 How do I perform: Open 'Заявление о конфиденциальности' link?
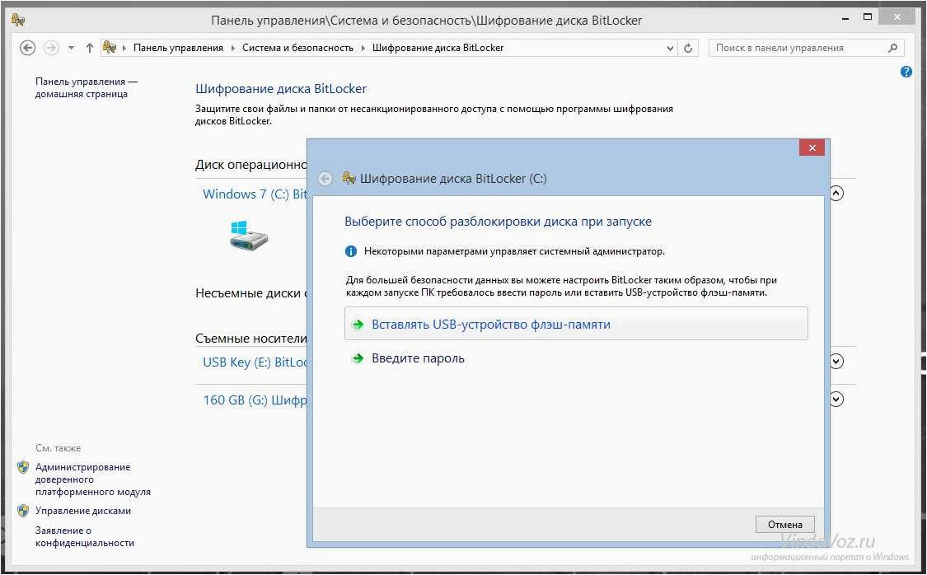[x=85, y=536]
